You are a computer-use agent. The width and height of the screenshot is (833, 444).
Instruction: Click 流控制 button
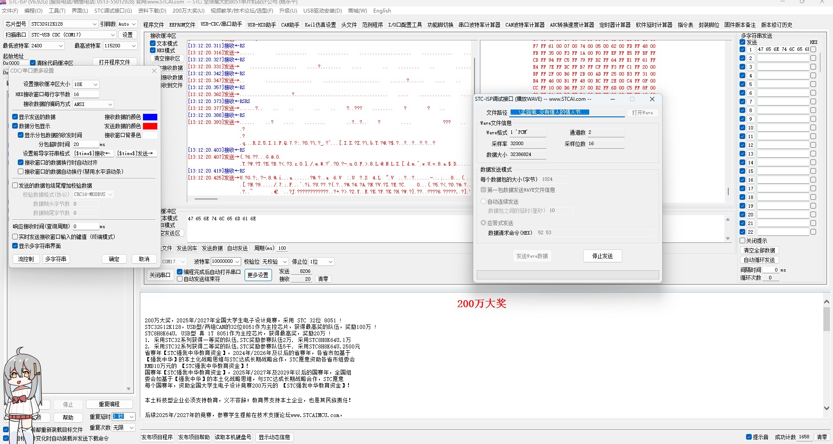(26, 259)
